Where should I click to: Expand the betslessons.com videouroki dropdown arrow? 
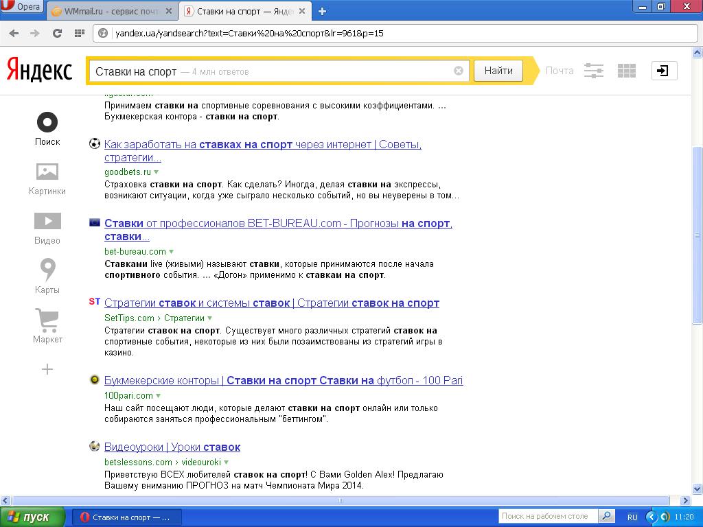click(226, 462)
